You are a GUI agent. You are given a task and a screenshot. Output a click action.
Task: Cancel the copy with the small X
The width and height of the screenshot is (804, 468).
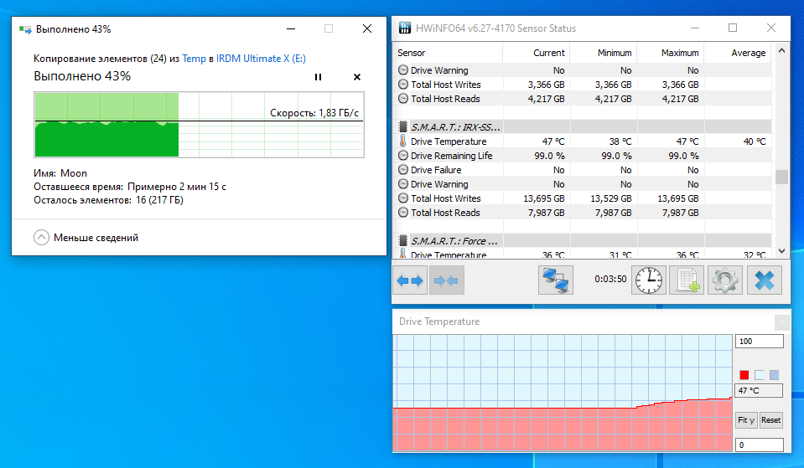tap(357, 77)
